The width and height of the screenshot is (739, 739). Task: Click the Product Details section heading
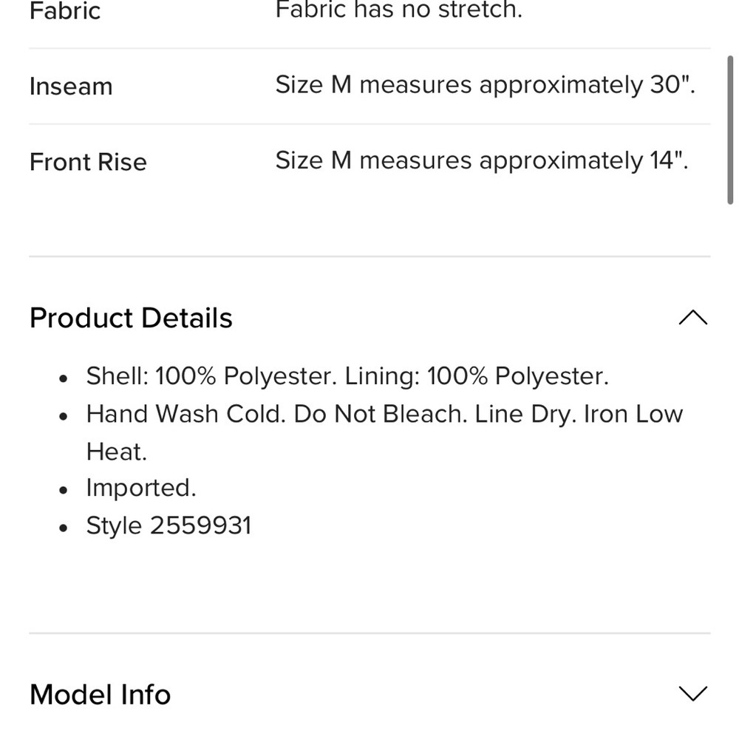131,318
